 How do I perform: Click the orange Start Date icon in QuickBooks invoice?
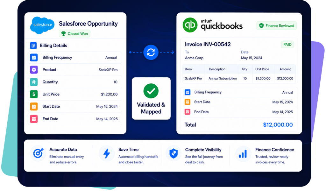pos(187,102)
